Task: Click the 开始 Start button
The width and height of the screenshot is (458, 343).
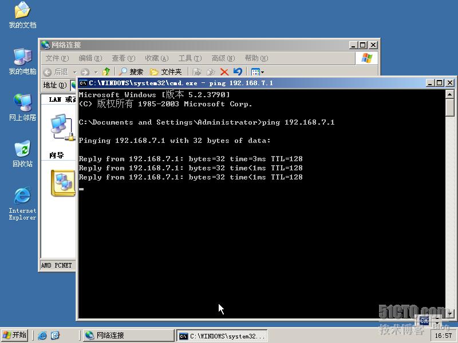Action: click(15, 335)
